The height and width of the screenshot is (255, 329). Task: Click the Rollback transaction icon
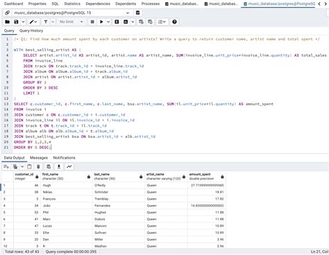coord(150,21)
